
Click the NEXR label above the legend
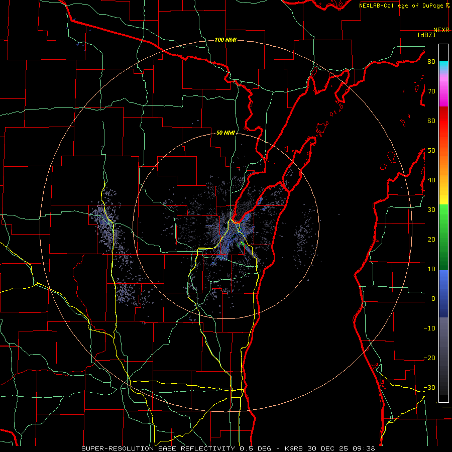click(x=441, y=30)
